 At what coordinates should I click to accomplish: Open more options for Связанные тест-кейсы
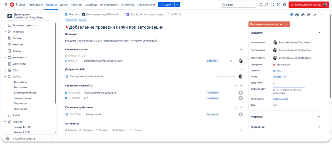coord(236,86)
